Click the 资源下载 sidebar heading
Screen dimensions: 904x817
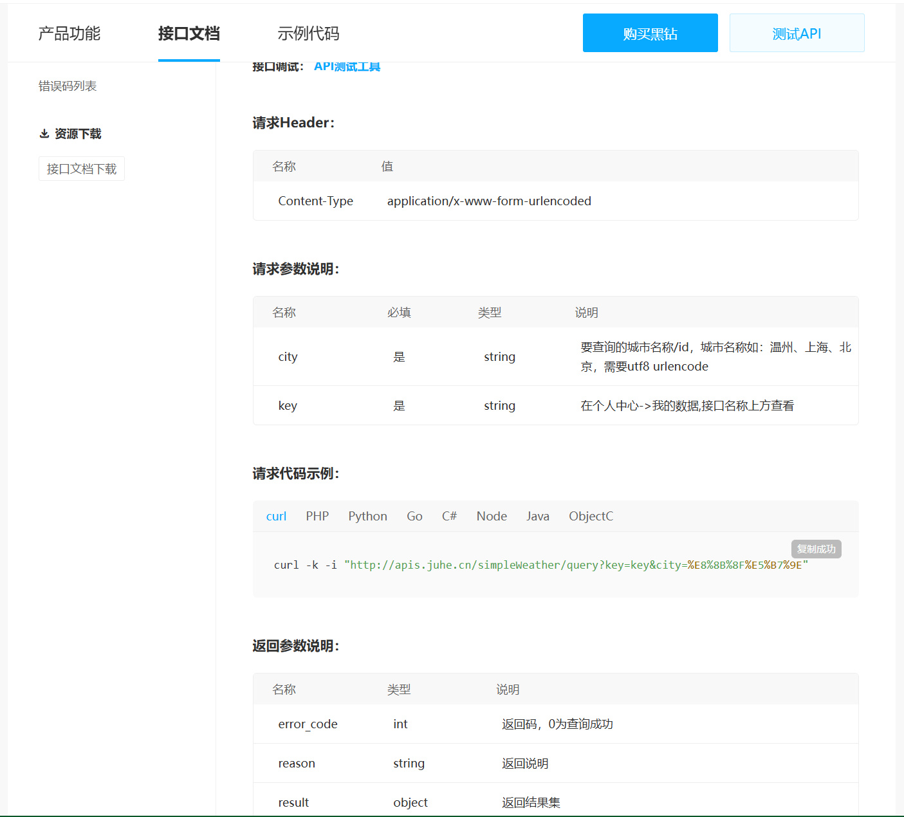pyautogui.click(x=77, y=133)
